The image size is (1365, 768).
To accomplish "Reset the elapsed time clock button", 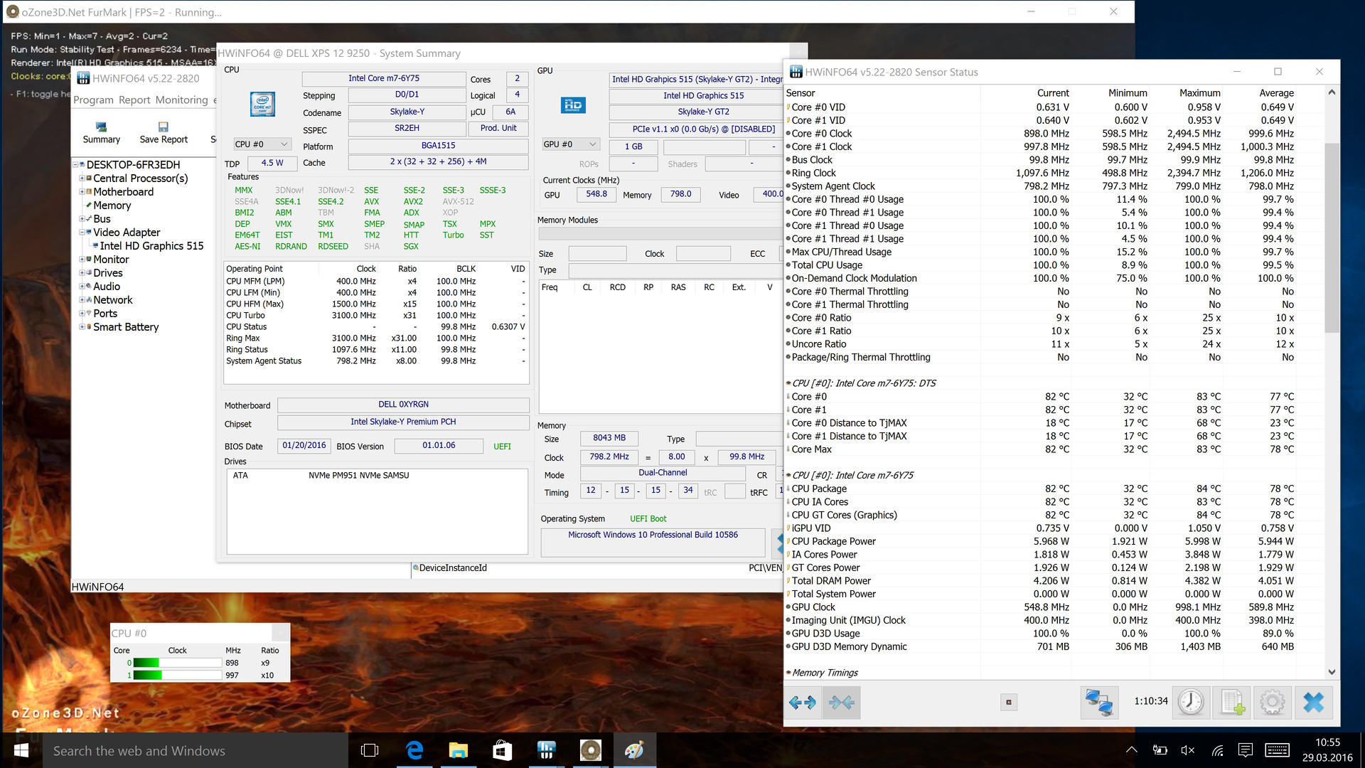I will 1191,703.
